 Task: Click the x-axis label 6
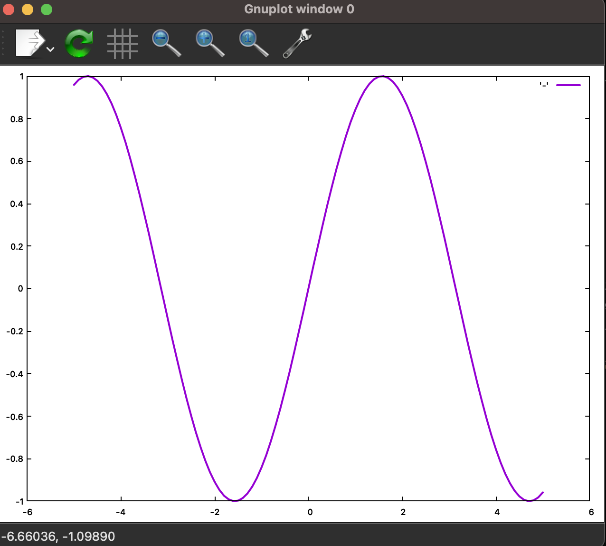point(591,512)
